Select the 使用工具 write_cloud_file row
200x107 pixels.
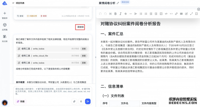click(53, 56)
